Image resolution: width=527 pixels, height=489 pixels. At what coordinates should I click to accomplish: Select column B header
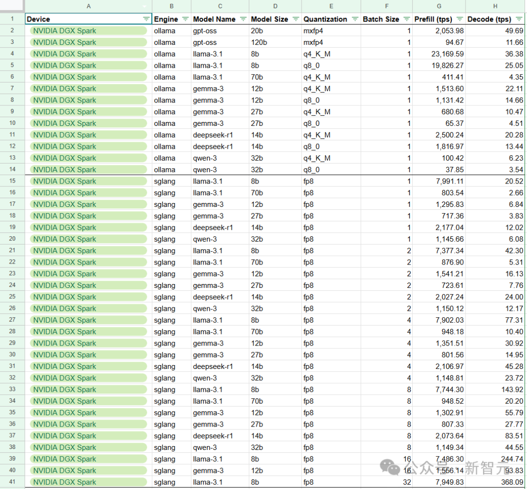point(171,6)
